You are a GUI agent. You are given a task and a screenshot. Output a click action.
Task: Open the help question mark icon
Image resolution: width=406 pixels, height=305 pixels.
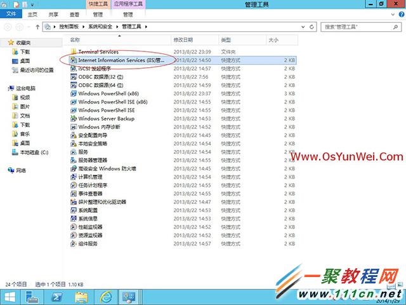(402, 15)
